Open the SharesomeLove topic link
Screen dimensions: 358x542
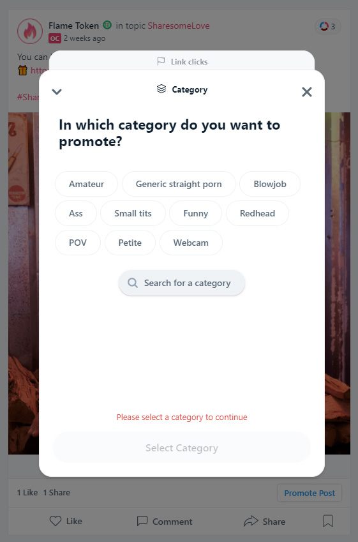coord(179,26)
